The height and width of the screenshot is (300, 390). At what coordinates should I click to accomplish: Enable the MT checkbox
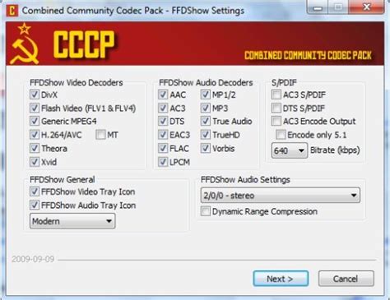point(100,135)
